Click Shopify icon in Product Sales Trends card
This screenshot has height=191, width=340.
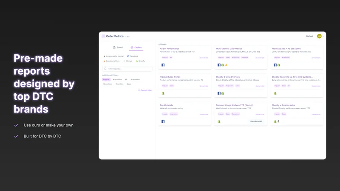(x=163, y=93)
